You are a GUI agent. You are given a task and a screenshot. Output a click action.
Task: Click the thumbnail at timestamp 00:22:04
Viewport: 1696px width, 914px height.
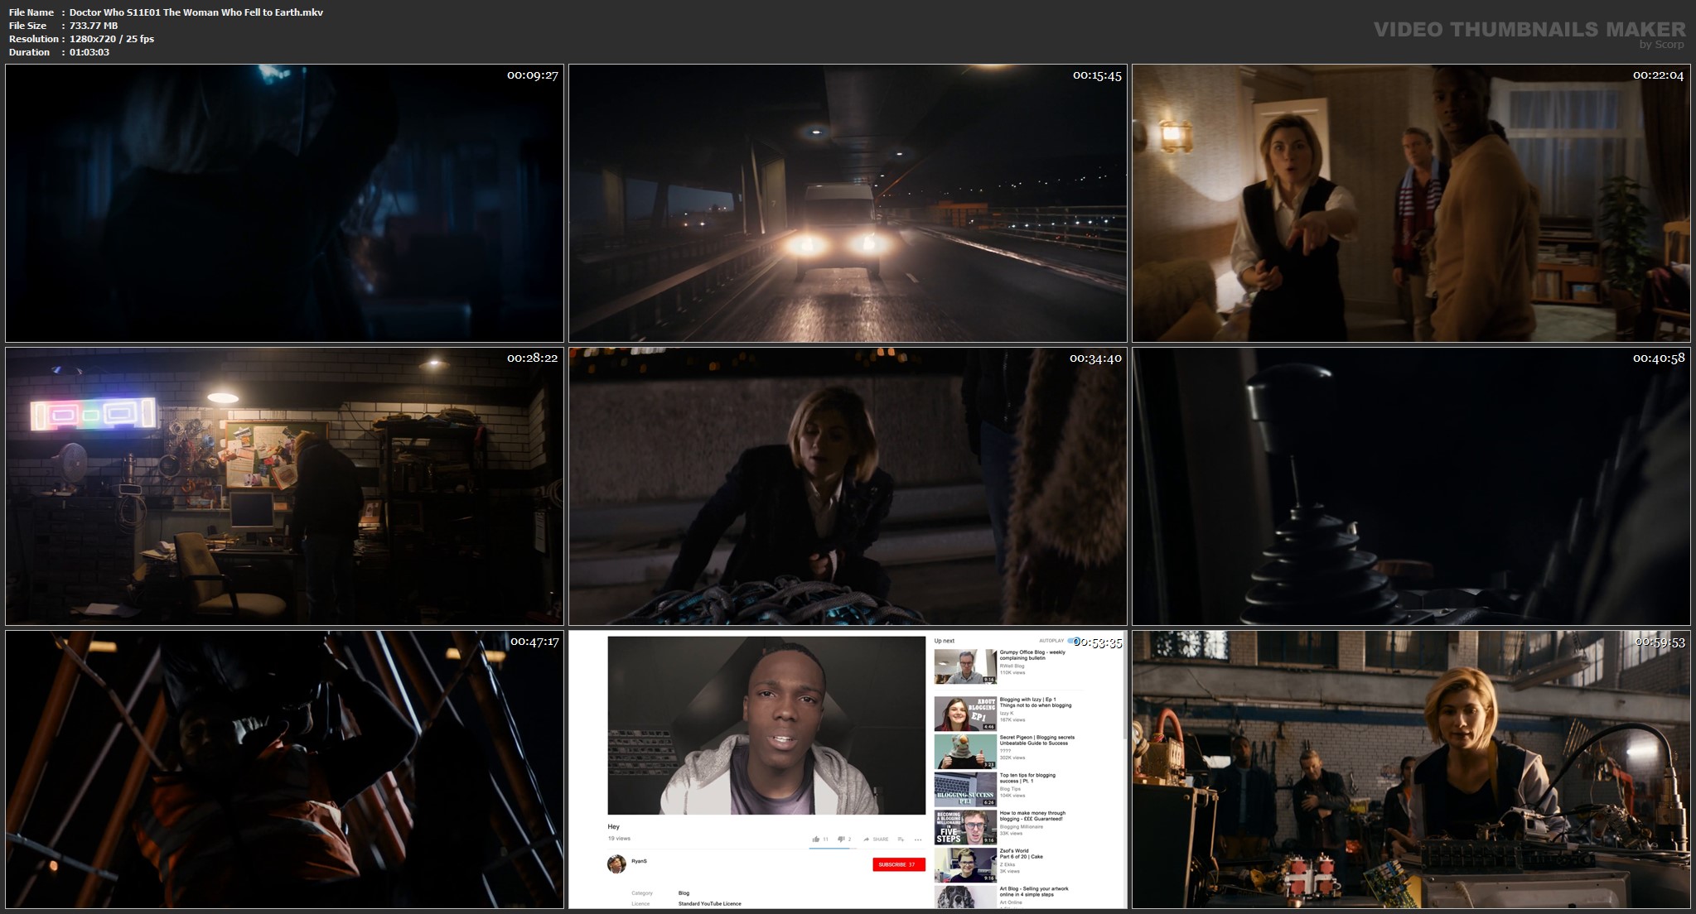click(x=1411, y=203)
